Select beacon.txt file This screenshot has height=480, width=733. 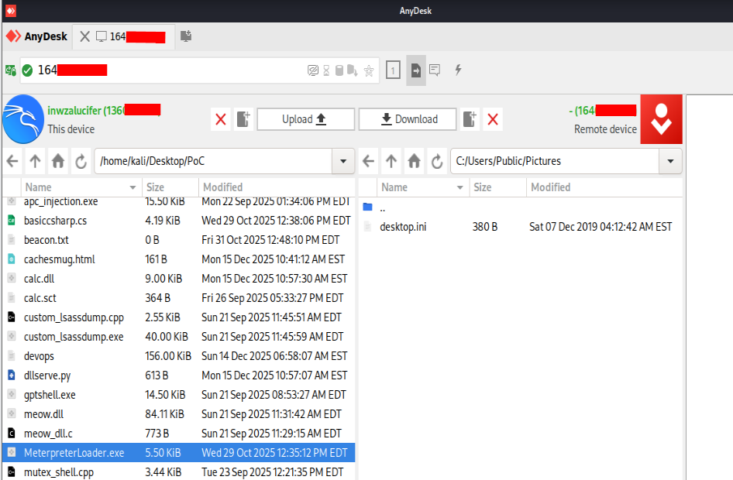click(x=178, y=240)
